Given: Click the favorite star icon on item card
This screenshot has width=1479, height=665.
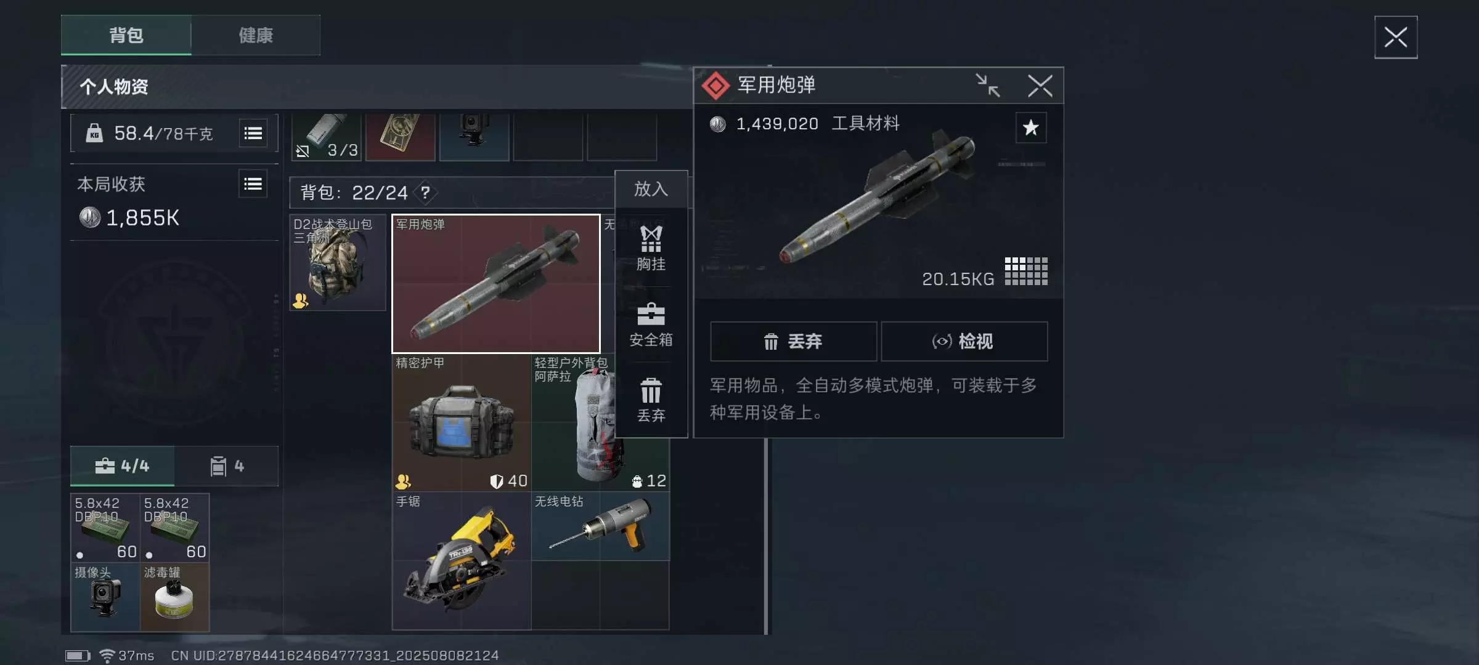Looking at the screenshot, I should click(x=1031, y=127).
